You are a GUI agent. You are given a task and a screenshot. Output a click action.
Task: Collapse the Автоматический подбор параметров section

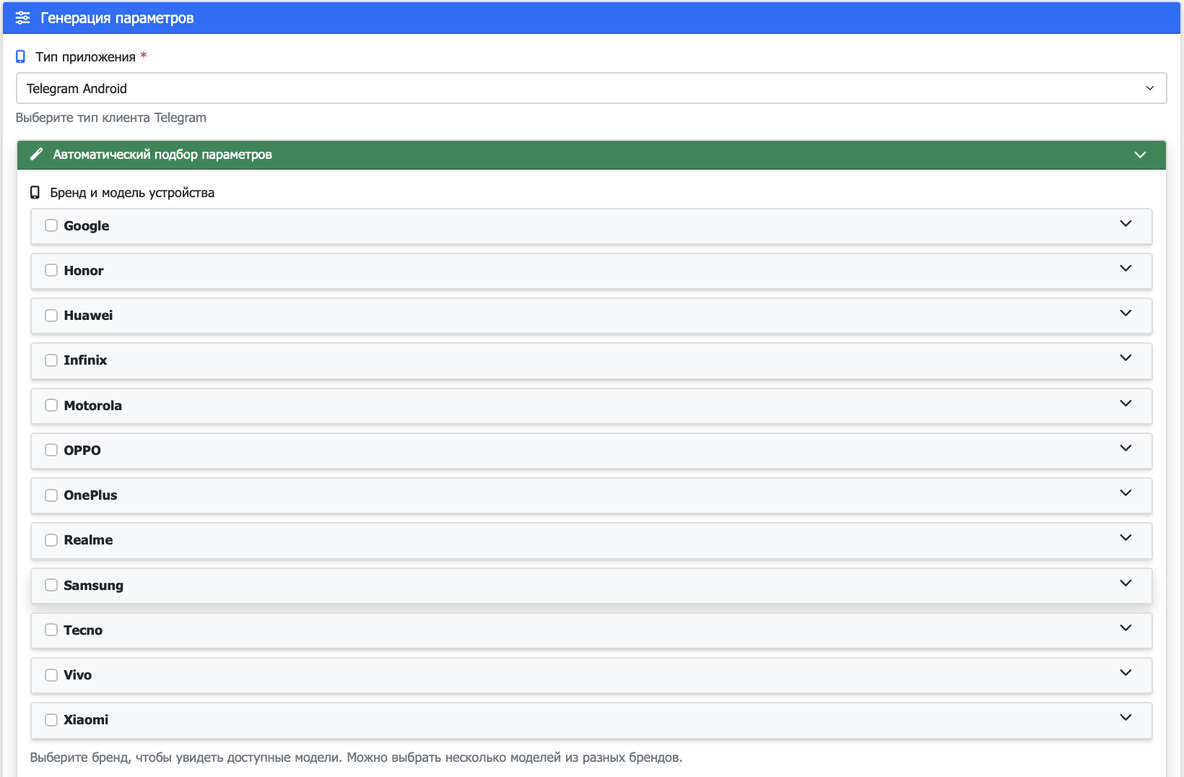point(1139,155)
